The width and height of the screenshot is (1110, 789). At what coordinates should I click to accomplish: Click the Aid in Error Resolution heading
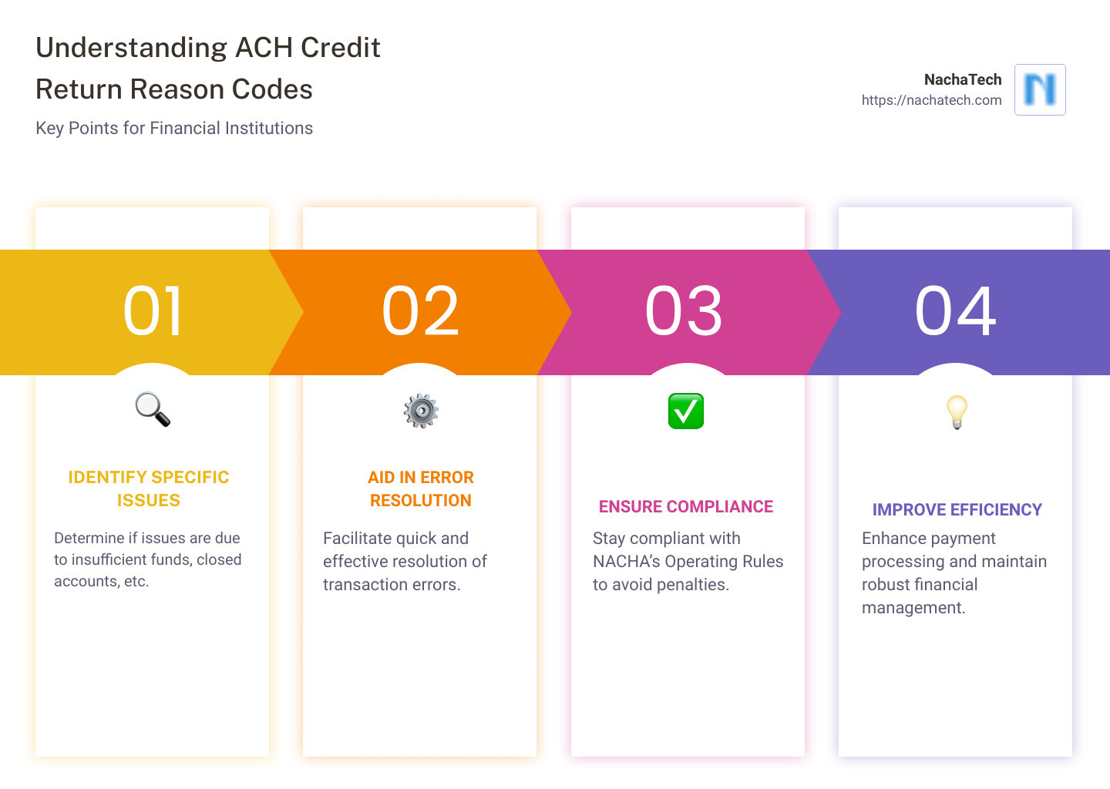420,489
